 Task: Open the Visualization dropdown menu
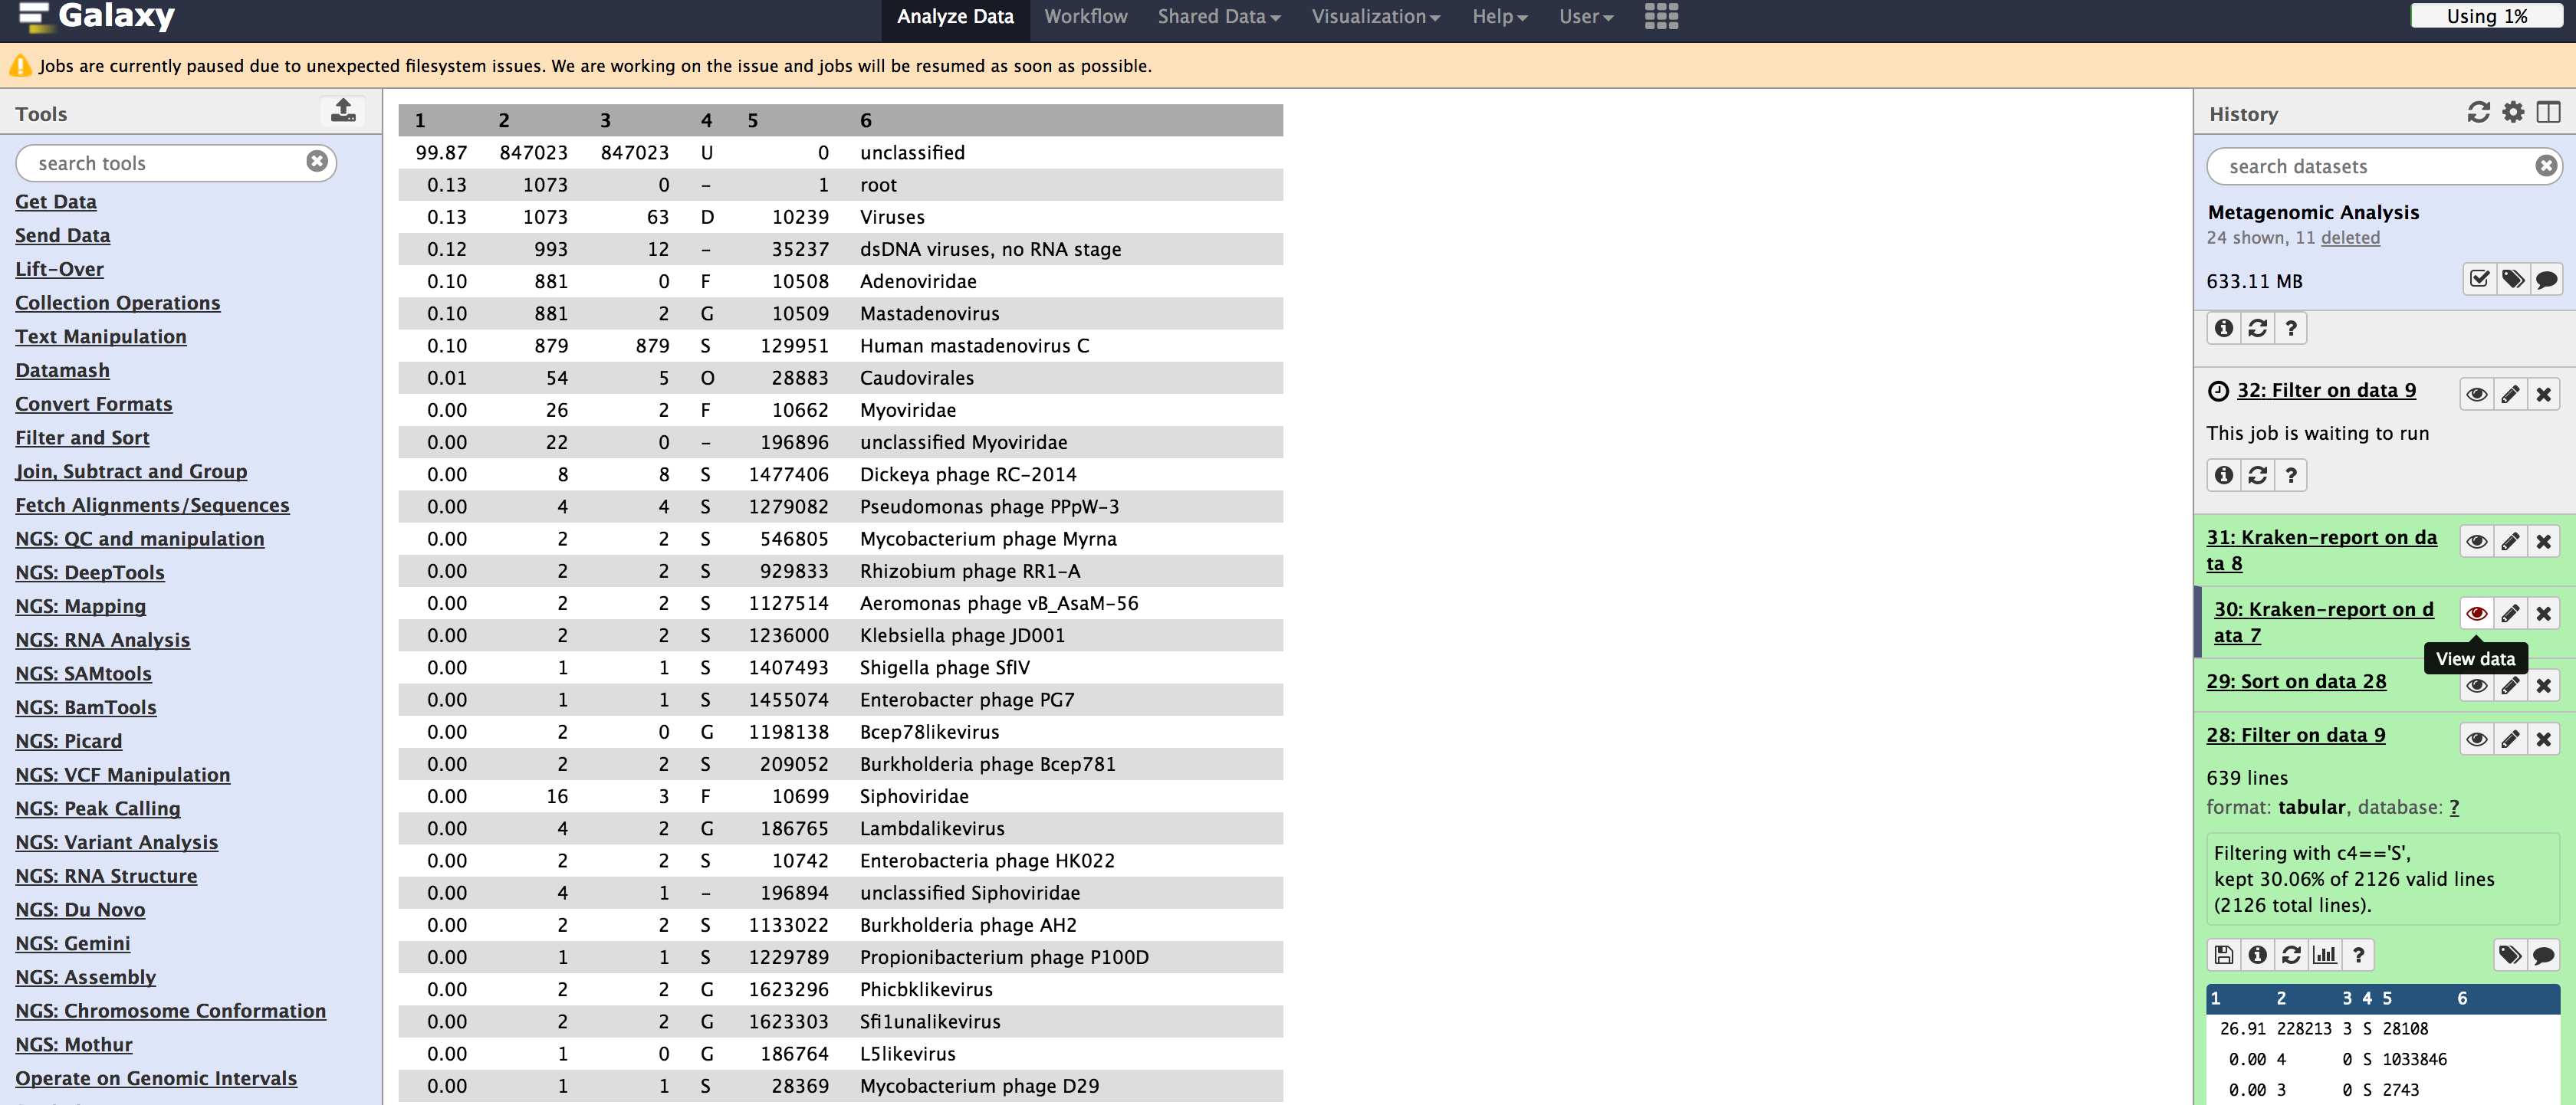pos(1375,16)
